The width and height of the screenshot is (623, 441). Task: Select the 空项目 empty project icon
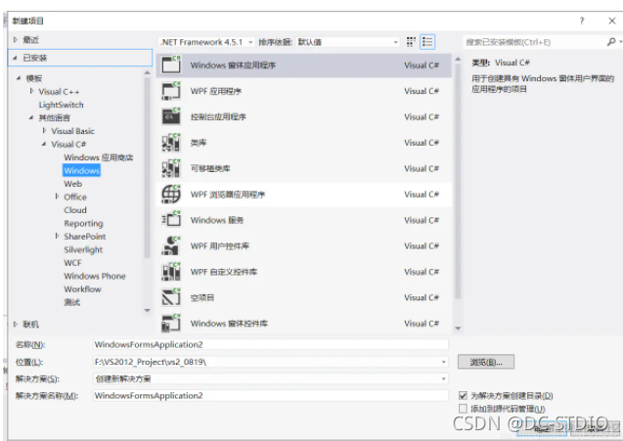[x=171, y=297]
